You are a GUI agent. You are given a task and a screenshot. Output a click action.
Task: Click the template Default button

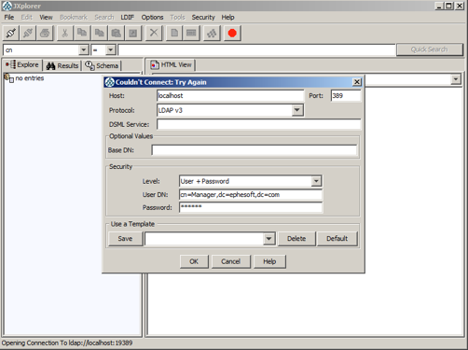[337, 239]
